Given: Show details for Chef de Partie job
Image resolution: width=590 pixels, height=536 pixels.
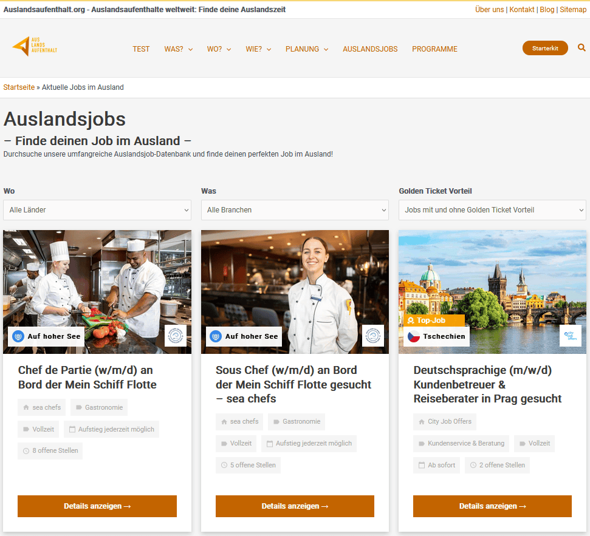Looking at the screenshot, I should click(97, 506).
